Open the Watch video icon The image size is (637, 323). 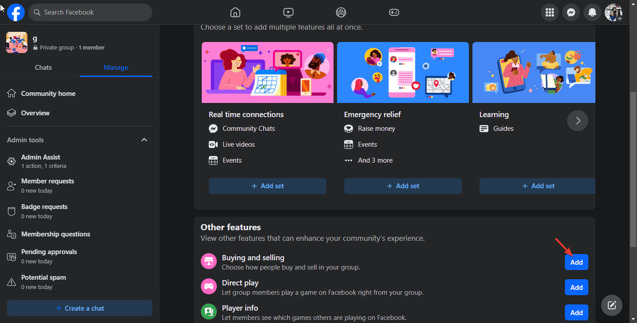pyautogui.click(x=288, y=12)
